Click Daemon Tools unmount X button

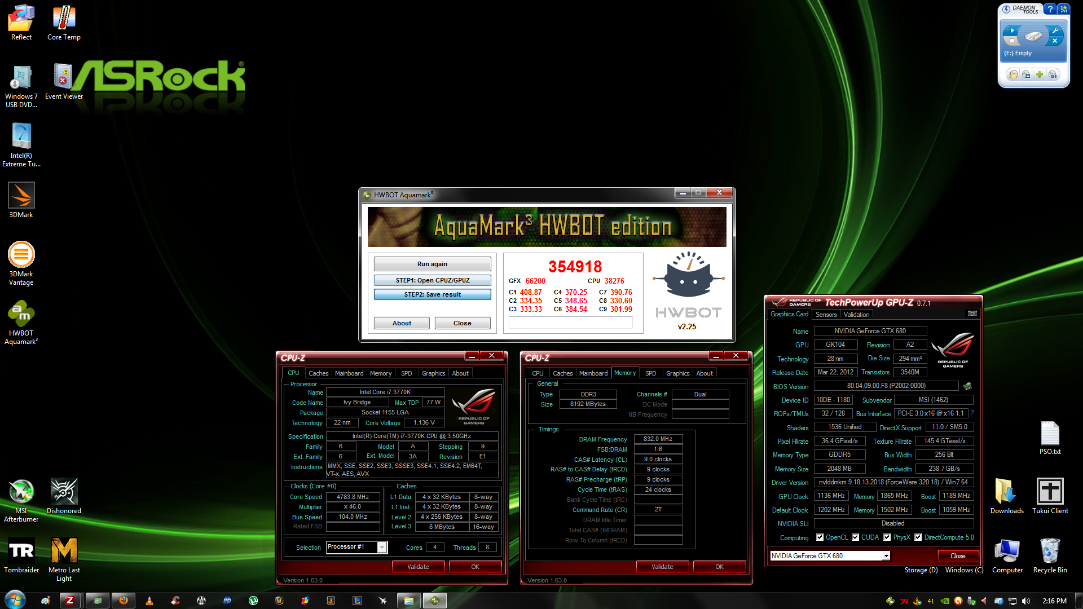[1054, 41]
